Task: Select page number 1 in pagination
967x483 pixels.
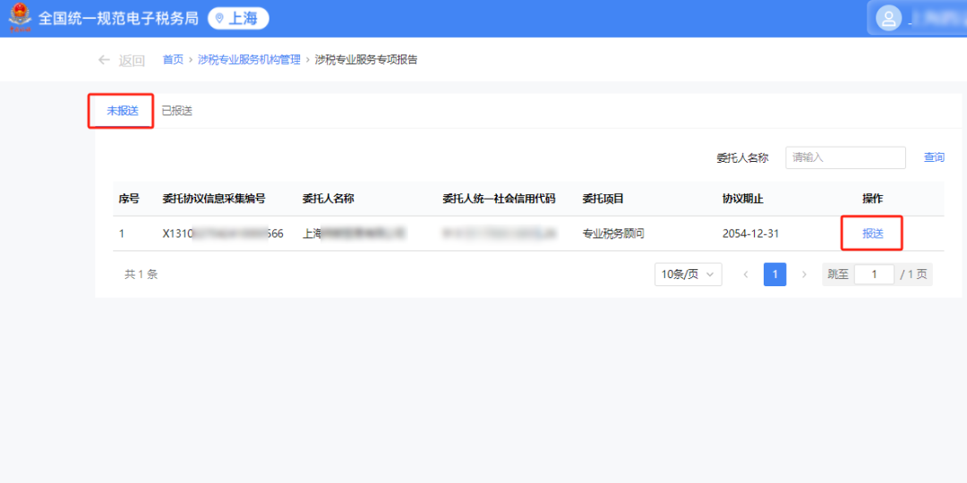Action: point(774,275)
